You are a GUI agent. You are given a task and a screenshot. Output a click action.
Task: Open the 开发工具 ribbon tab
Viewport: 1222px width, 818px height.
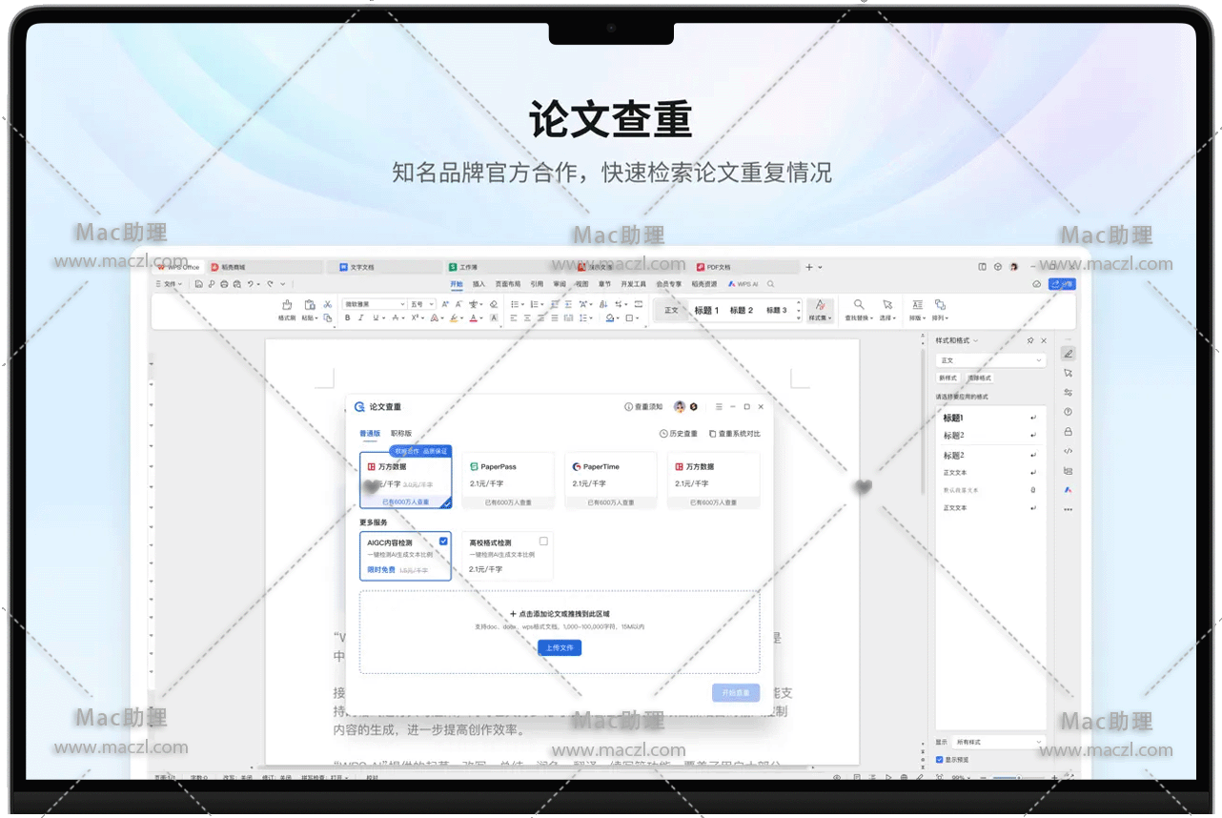[633, 284]
